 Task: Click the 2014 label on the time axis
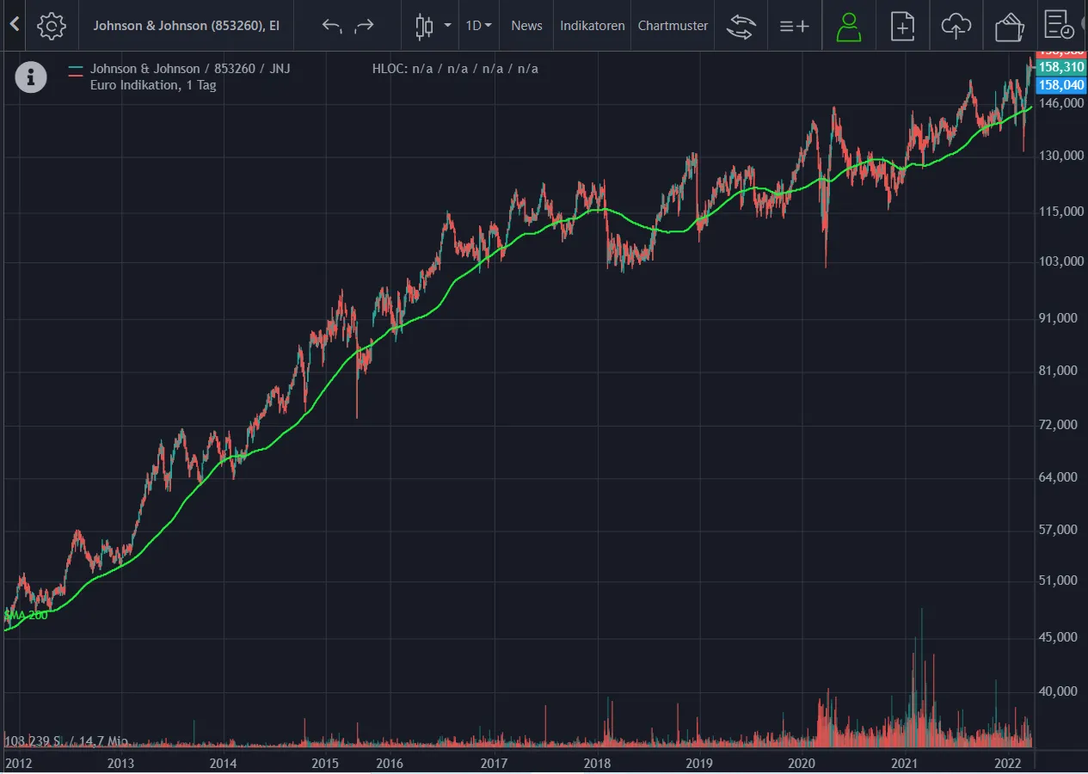[x=223, y=762]
